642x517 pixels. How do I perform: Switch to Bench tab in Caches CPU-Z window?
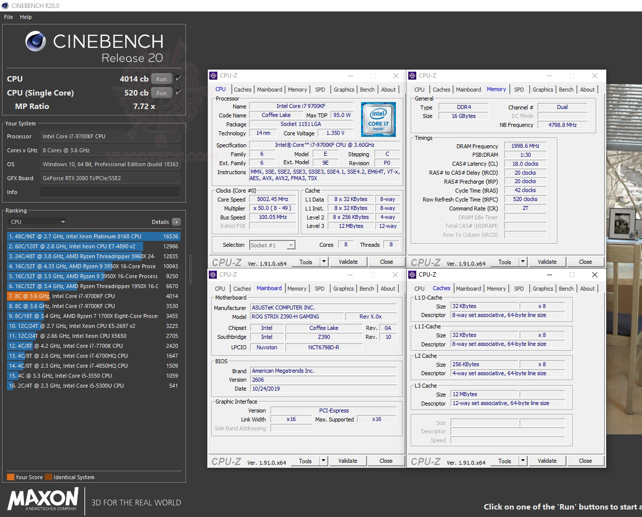[566, 289]
